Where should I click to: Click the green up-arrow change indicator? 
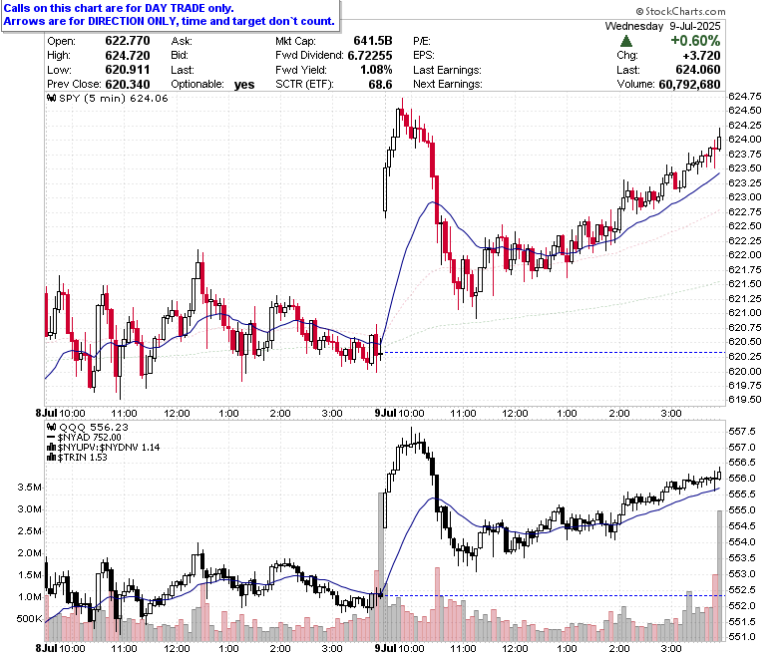click(x=626, y=41)
